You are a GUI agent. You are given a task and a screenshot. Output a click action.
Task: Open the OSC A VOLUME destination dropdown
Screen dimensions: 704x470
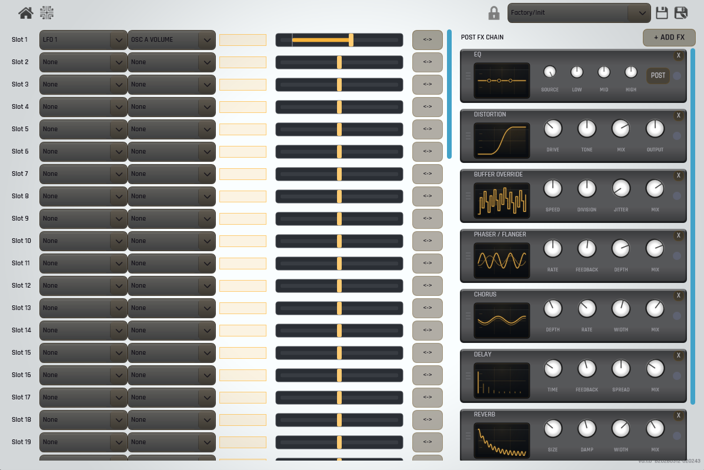coord(172,39)
